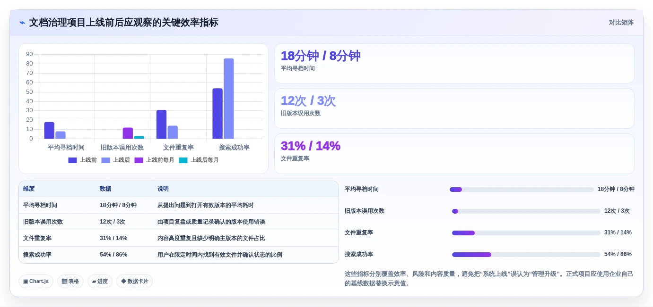
Task: Click the Chart.js tag chip
Action: pyautogui.click(x=36, y=281)
